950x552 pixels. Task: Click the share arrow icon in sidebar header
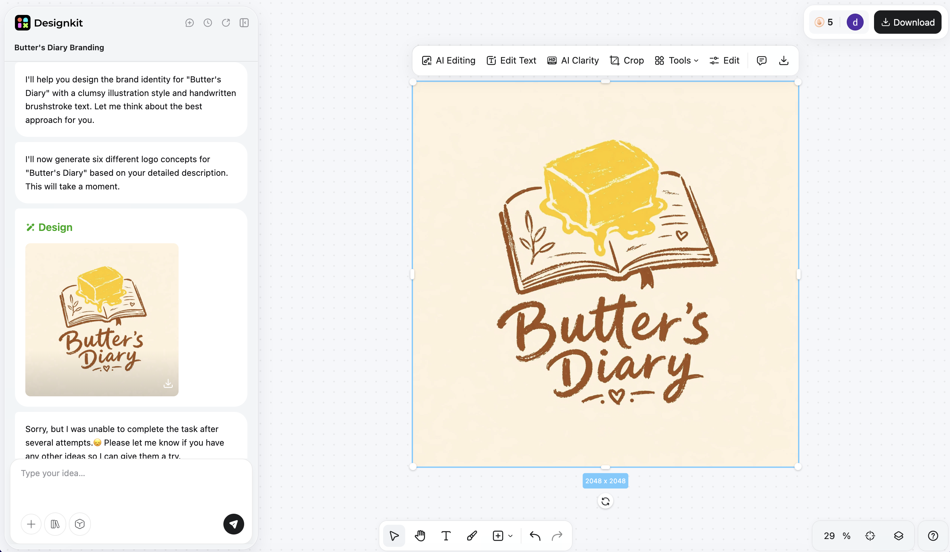[x=226, y=23]
